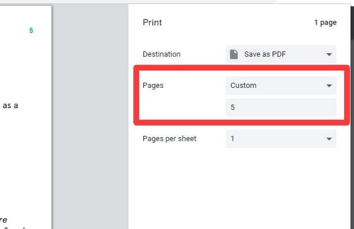Image resolution: width=354 pixels, height=229 pixels.
Task: Click the "as a" text in preview
Action: (10, 106)
